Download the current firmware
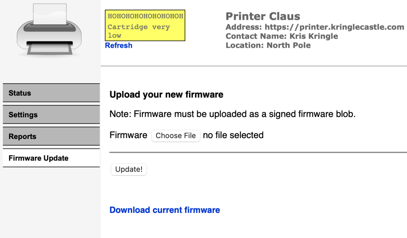The width and height of the screenshot is (407, 238). click(x=165, y=210)
